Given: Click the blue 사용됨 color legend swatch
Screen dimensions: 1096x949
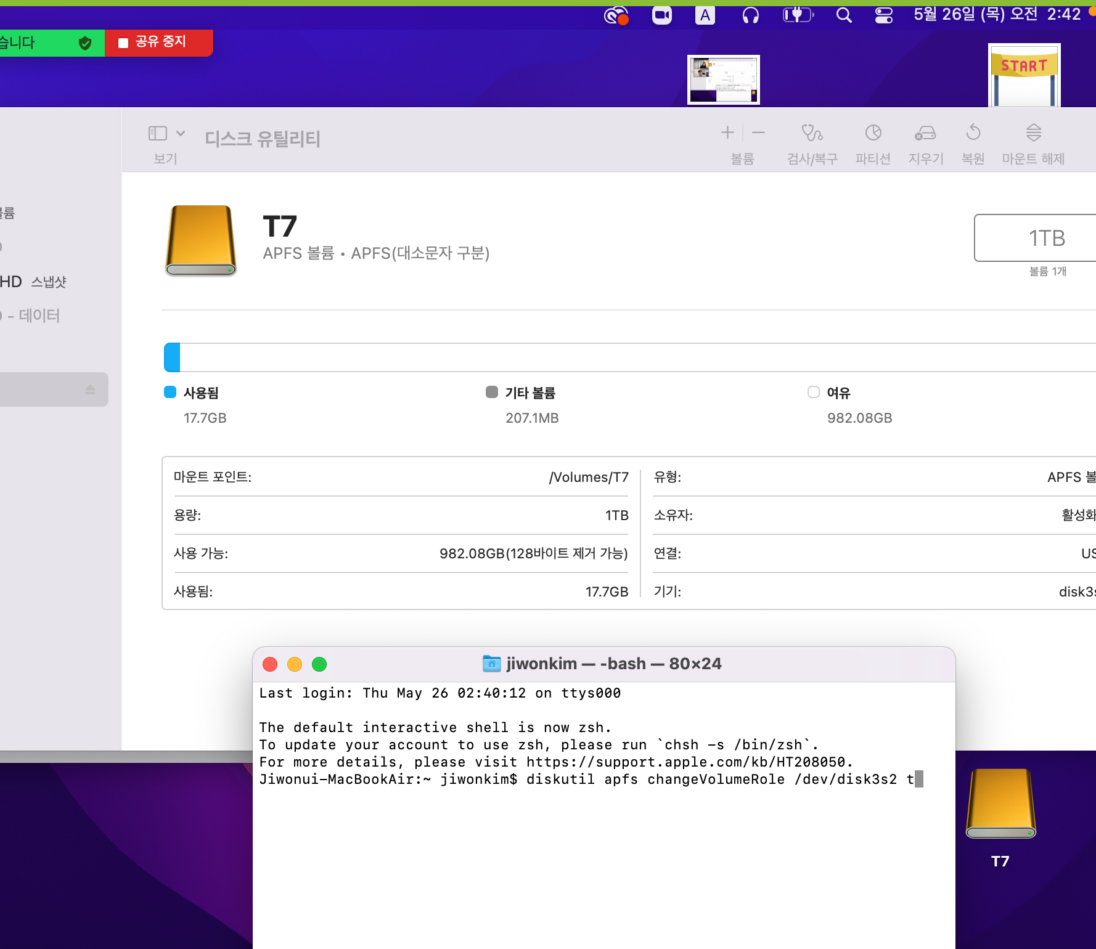Looking at the screenshot, I should (x=170, y=392).
